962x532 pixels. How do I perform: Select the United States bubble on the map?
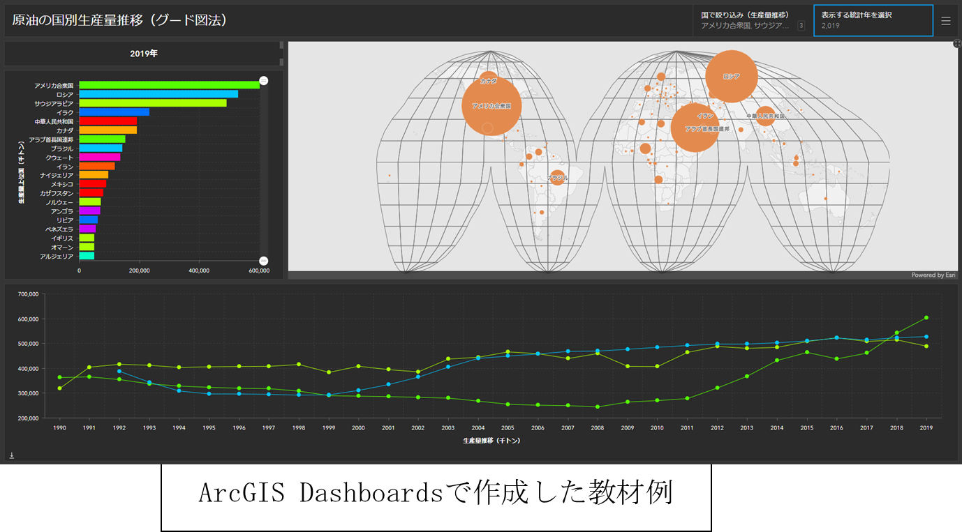[x=491, y=106]
